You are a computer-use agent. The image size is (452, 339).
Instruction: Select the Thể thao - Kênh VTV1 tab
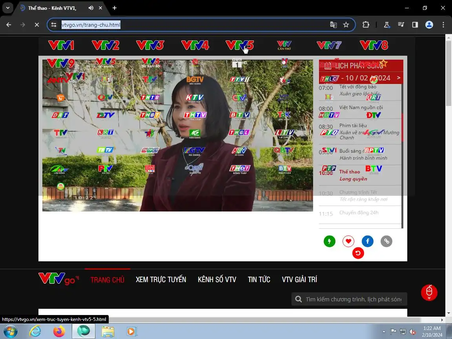[x=52, y=8]
